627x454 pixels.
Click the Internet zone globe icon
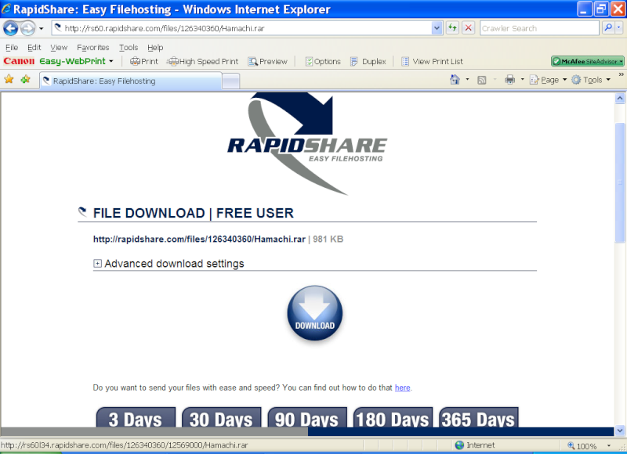coord(459,445)
